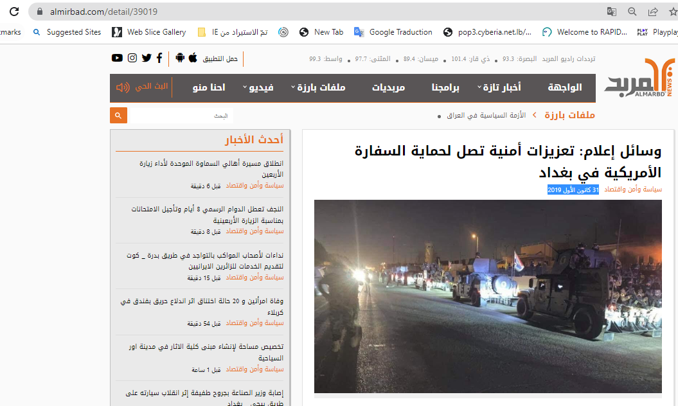Expand the ملفات بارزة dropdown menu
The image size is (678, 406).
coord(318,87)
